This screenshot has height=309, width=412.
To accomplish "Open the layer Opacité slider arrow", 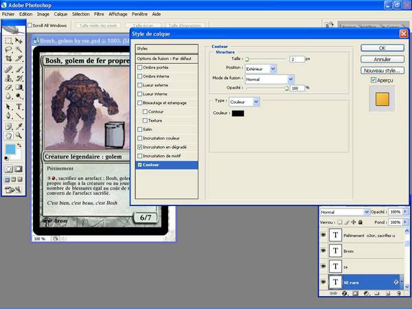I will click(405, 211).
